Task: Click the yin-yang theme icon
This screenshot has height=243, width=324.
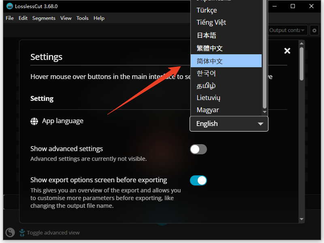Action: pyautogui.click(x=10, y=232)
